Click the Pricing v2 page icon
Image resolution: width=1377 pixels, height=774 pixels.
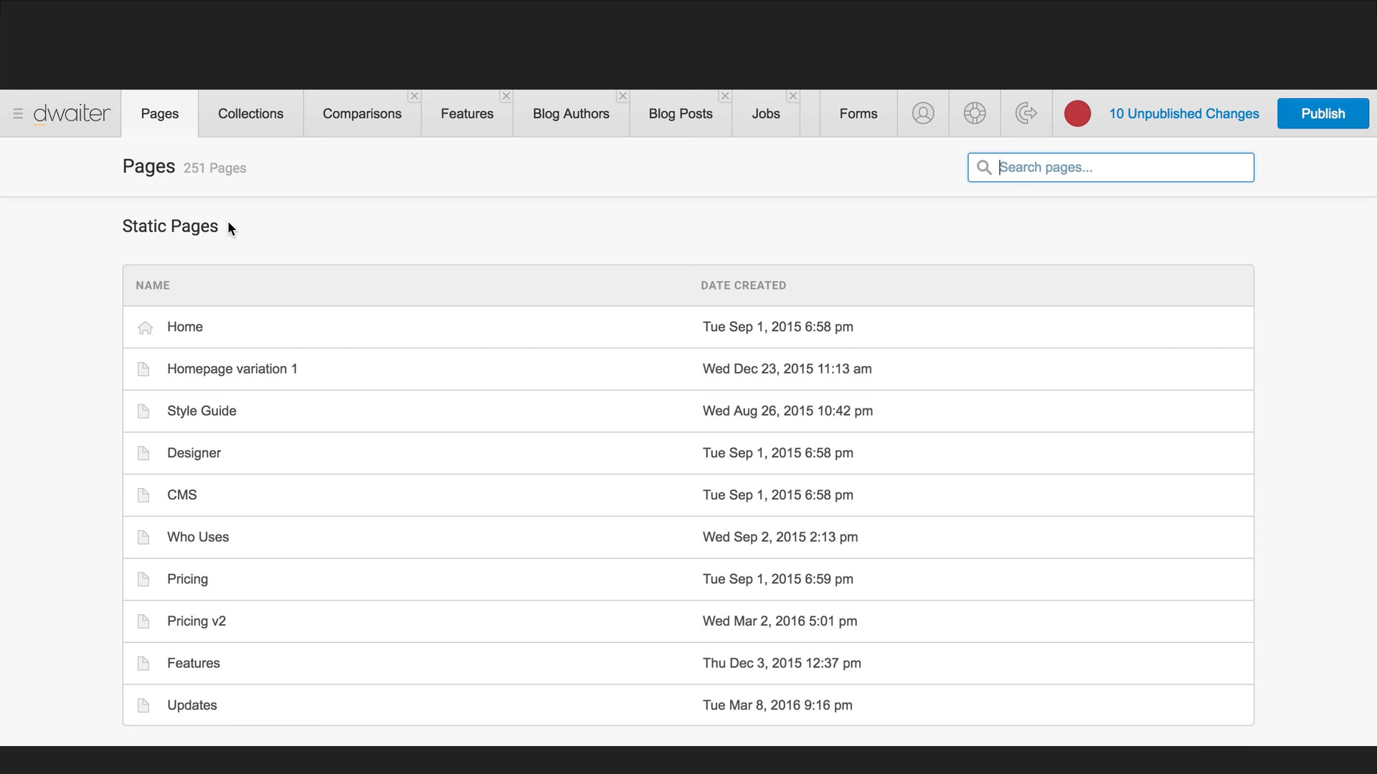(143, 621)
